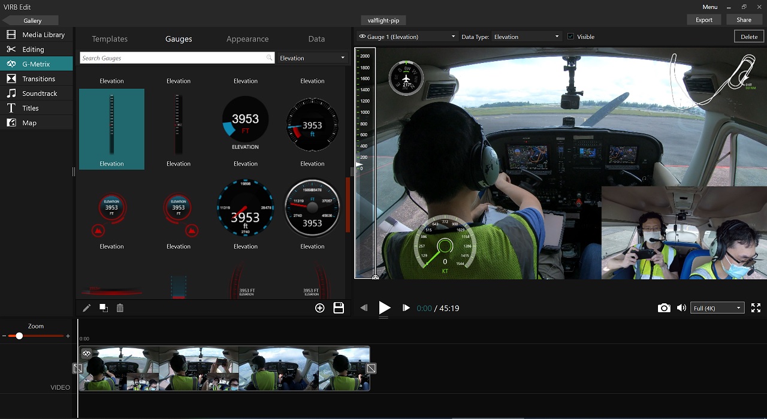Uncheck the Visible checkbox

[570, 37]
